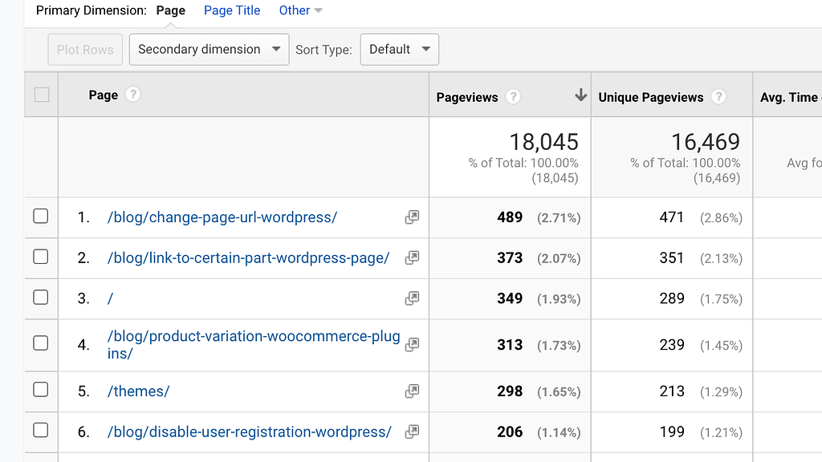
Task: Click help question mark beside Page header
Action: (x=133, y=95)
